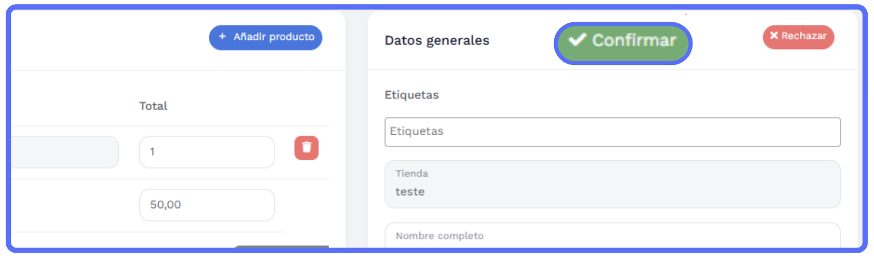Select the Total quantity field showing 1
874x259 pixels.
[207, 152]
